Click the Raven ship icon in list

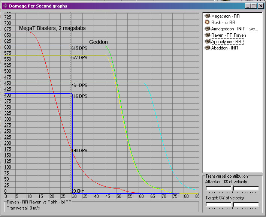pos(207,35)
